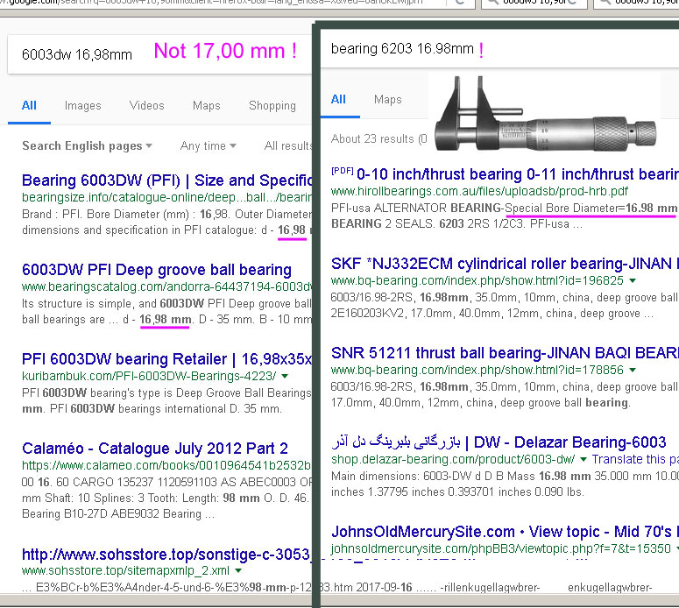This screenshot has width=679, height=608.
Task: Open the 6003DW PFI Deep groove ball bearing result
Action: (x=157, y=269)
